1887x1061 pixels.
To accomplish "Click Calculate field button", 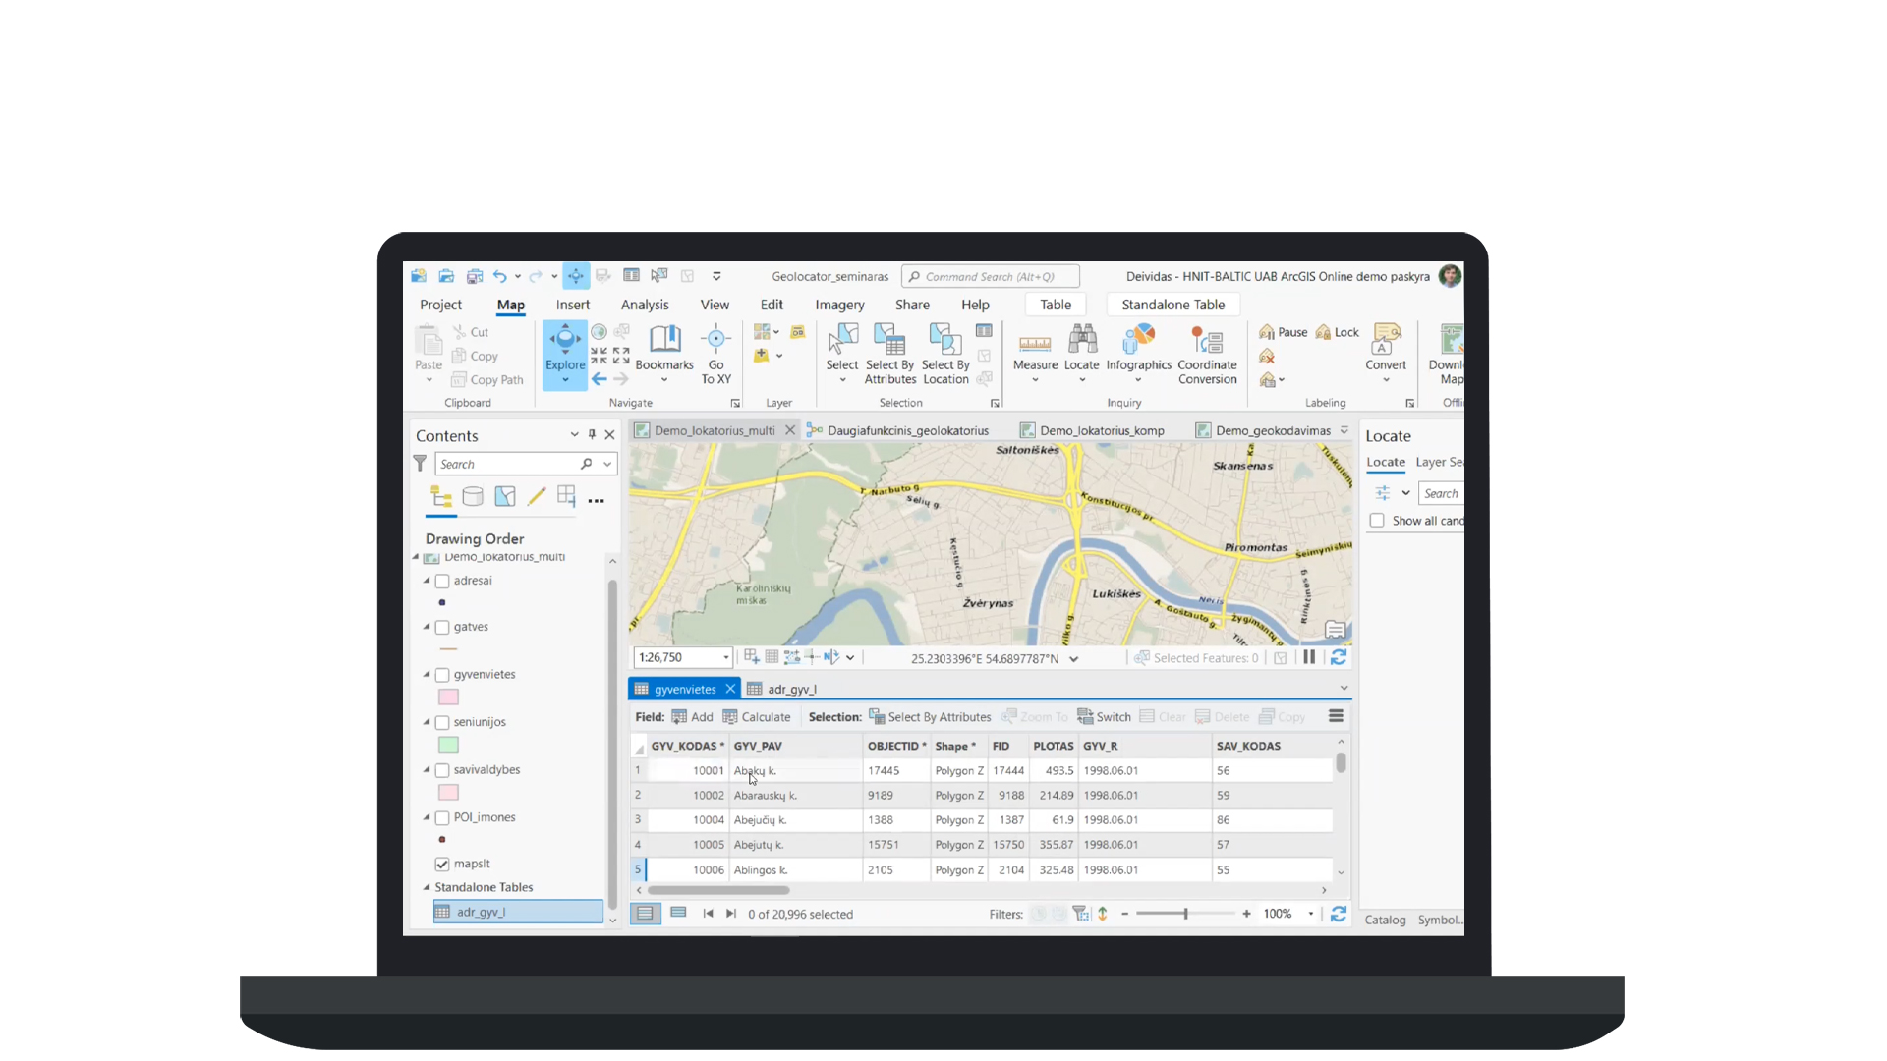I will coord(757,717).
